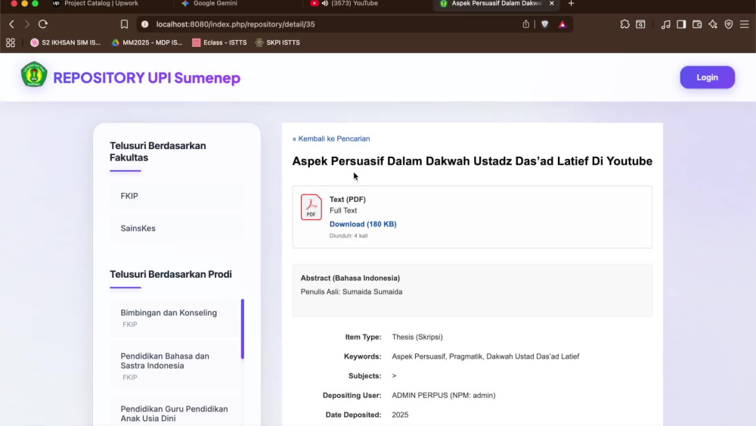The image size is (756, 426).
Task: Click the prodi list scrollbar
Action: tap(243, 329)
